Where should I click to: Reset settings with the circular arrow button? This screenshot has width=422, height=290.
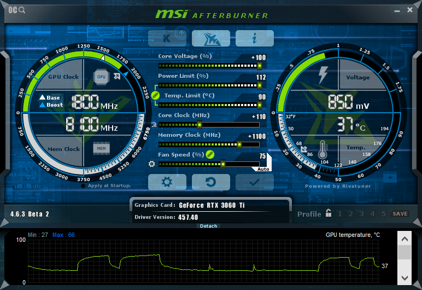click(211, 182)
